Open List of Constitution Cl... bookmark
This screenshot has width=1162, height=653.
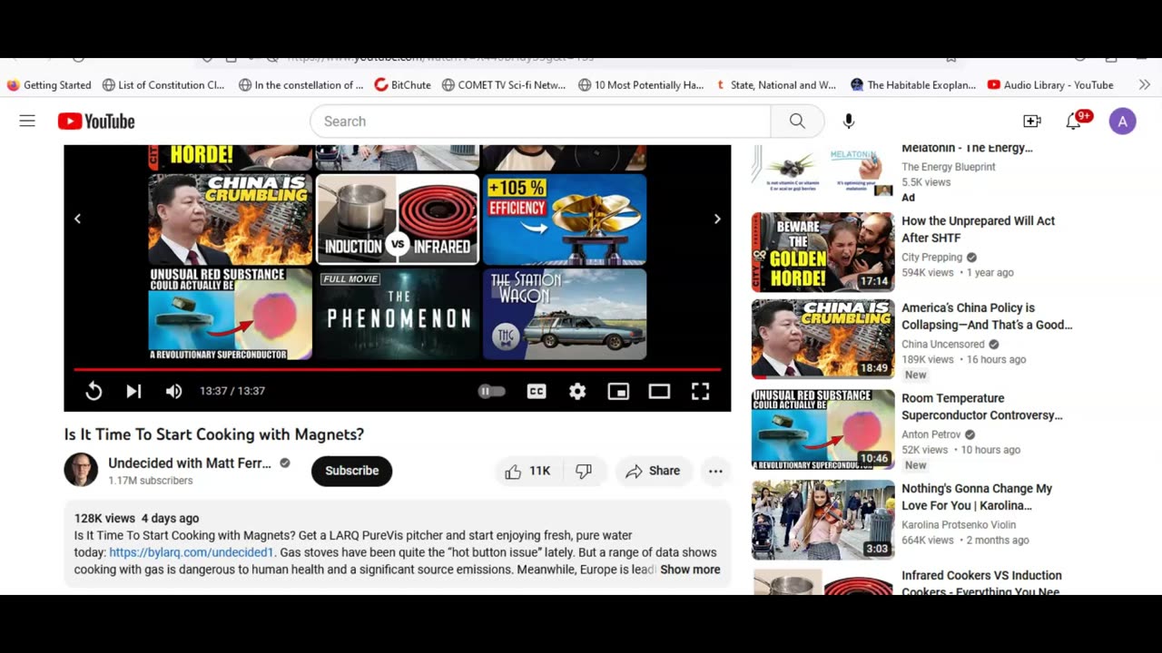pyautogui.click(x=163, y=85)
